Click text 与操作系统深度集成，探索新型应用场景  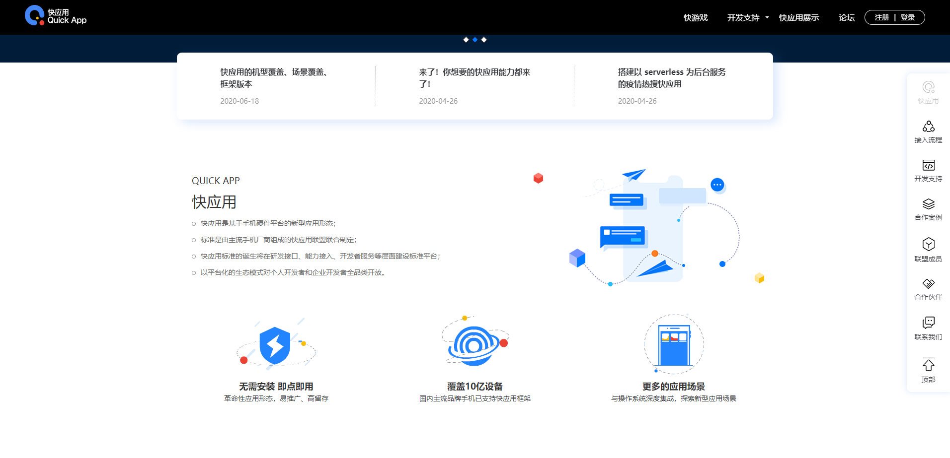[x=674, y=398]
